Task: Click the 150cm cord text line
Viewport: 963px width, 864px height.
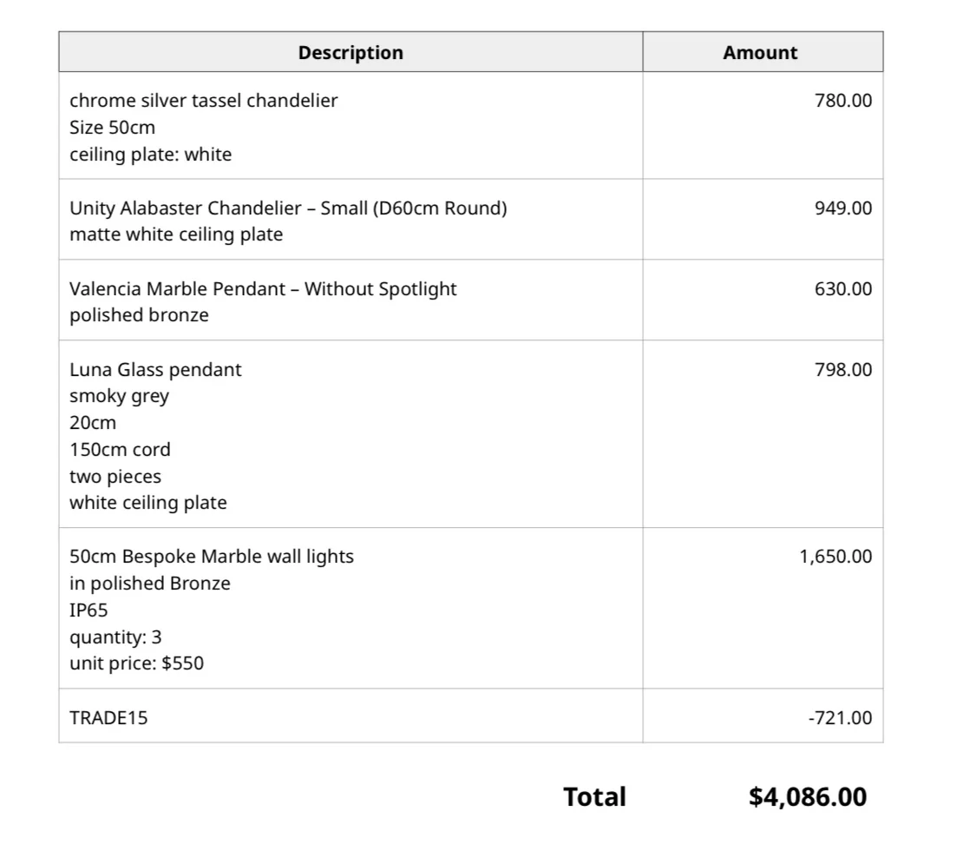Action: click(x=120, y=450)
